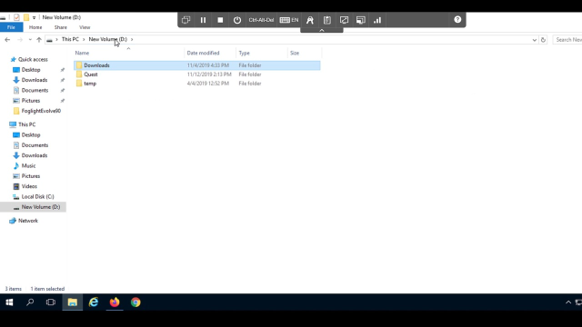Open the EN keyboard layout selector
This screenshot has height=327, width=582.
tap(289, 20)
